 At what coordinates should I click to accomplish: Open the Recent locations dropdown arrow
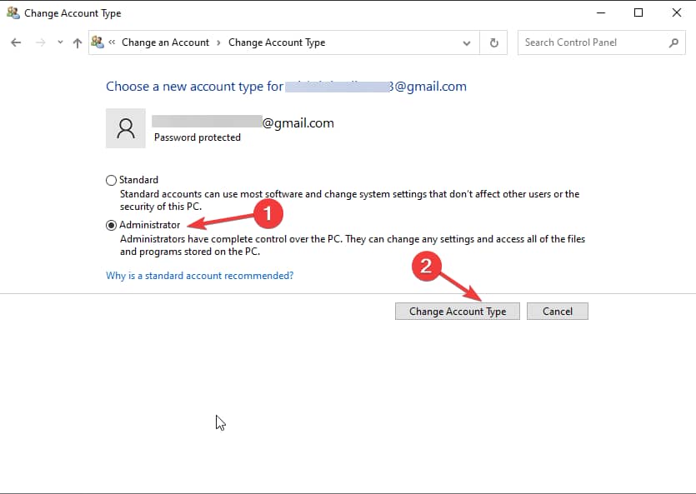pyautogui.click(x=59, y=42)
